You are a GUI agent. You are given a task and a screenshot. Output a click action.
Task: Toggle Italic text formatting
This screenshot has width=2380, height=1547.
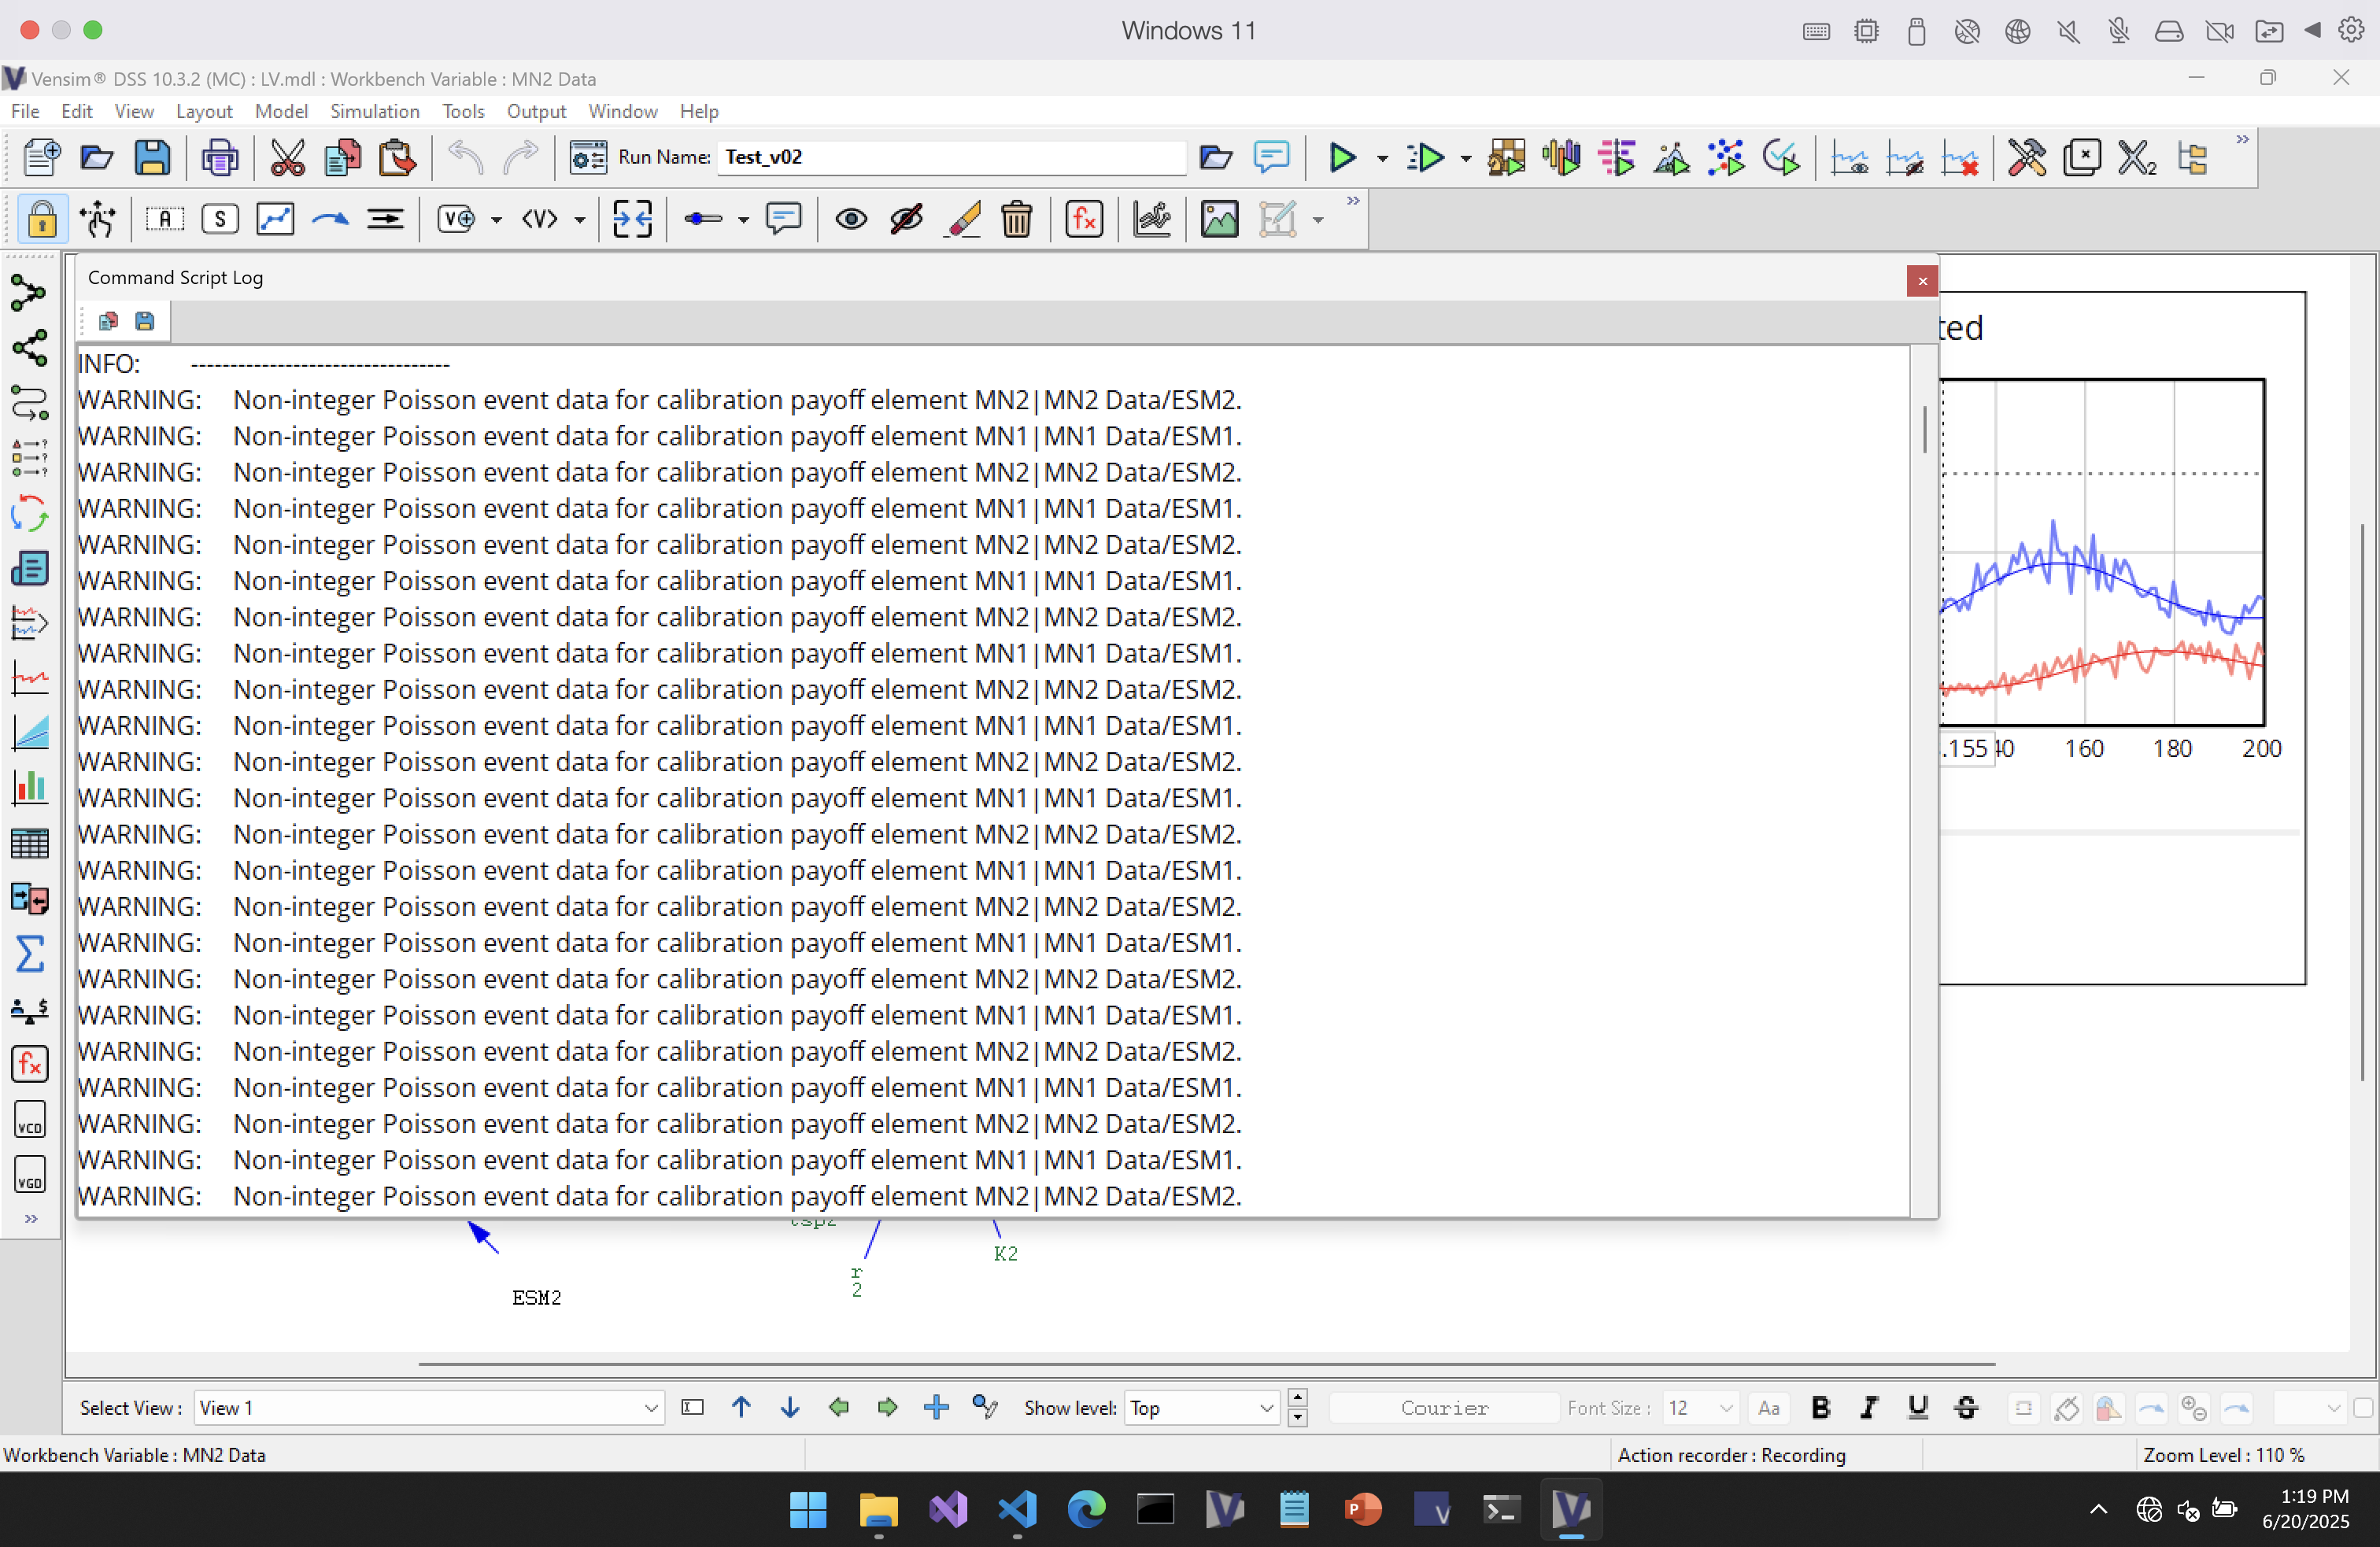point(1868,1408)
